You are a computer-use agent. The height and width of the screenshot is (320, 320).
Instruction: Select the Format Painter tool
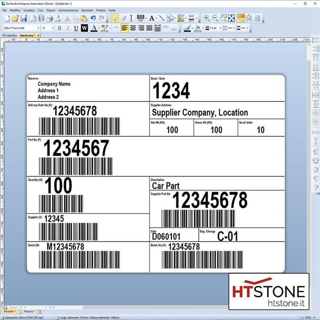[123, 18]
